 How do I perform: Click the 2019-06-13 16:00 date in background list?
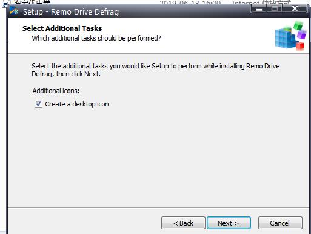[190, 2]
